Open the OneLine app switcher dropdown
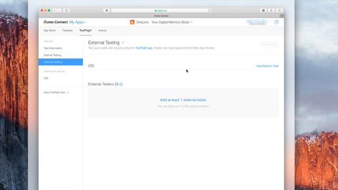 point(164,22)
